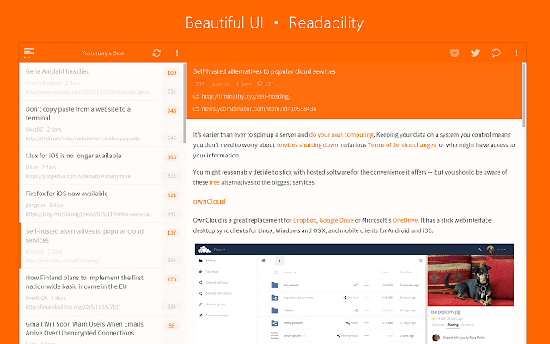Click author dnantes in article header
The width and height of the screenshot is (550, 344).
pos(221,83)
